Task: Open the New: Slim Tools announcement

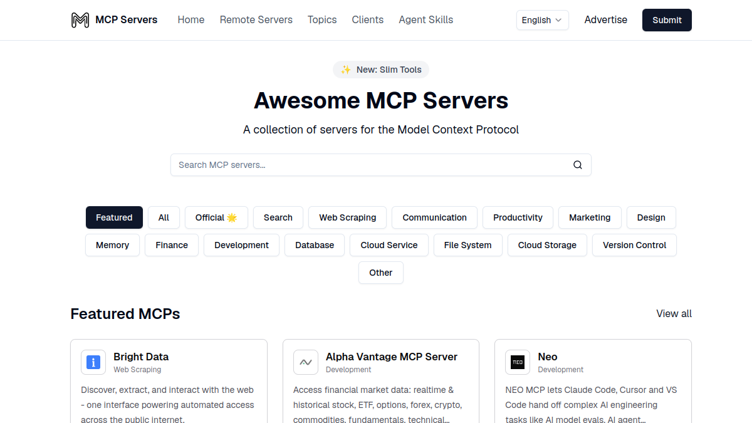Action: [381, 70]
